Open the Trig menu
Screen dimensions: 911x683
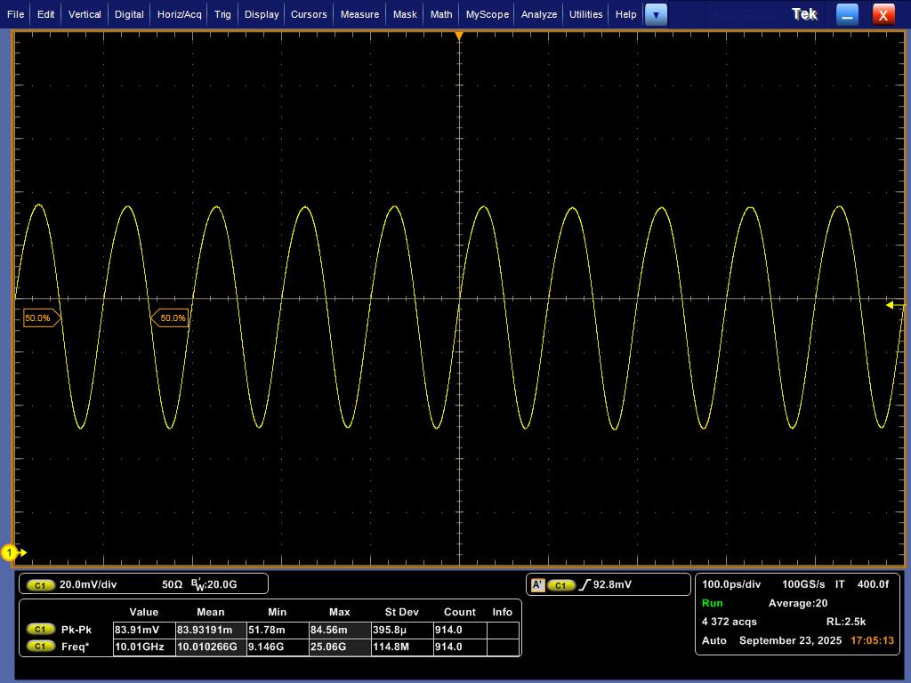(222, 14)
